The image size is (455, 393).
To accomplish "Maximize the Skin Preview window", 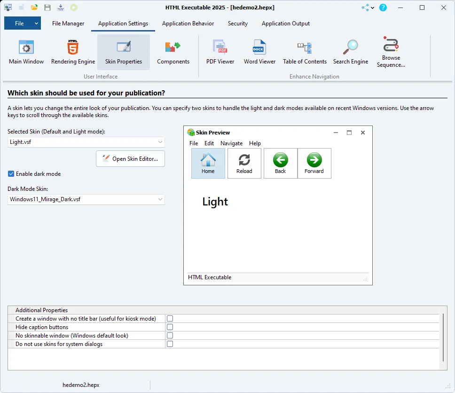I will click(x=349, y=133).
